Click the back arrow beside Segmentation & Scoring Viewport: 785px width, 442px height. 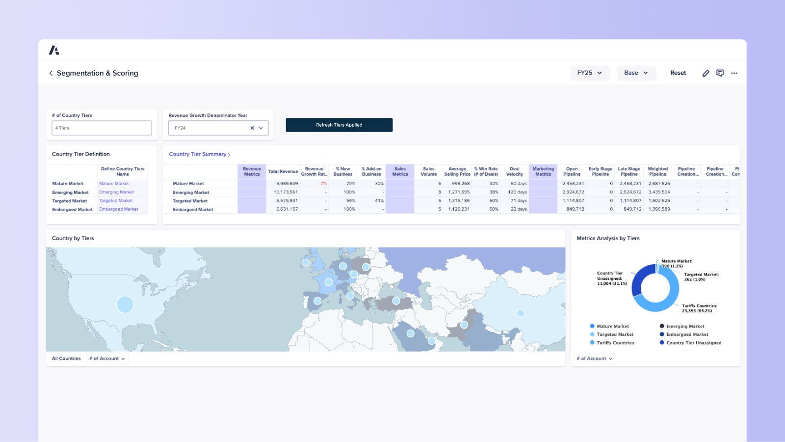tap(51, 73)
